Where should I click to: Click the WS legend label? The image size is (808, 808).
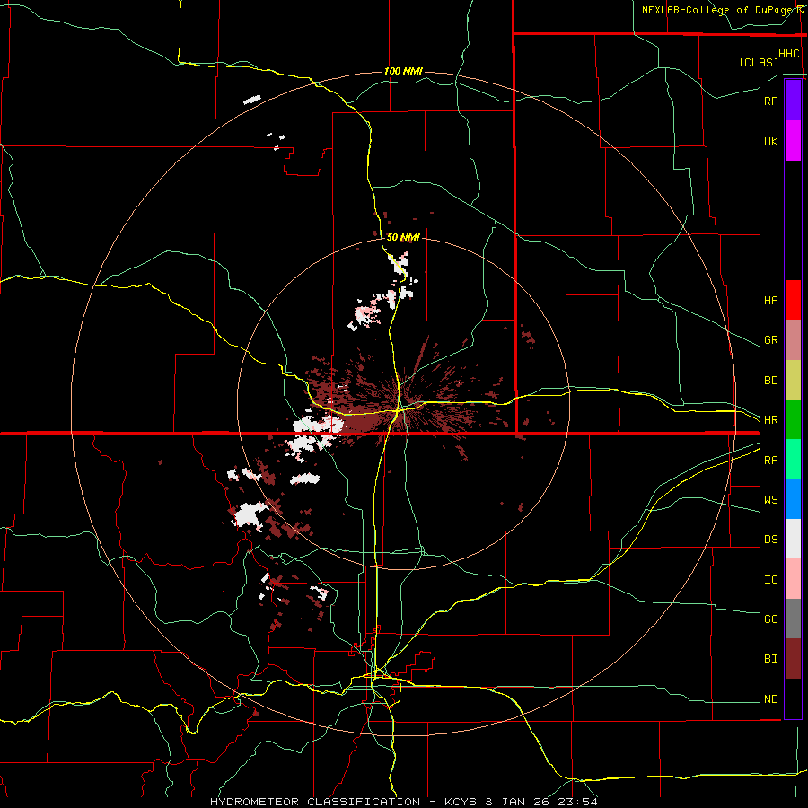(770, 500)
